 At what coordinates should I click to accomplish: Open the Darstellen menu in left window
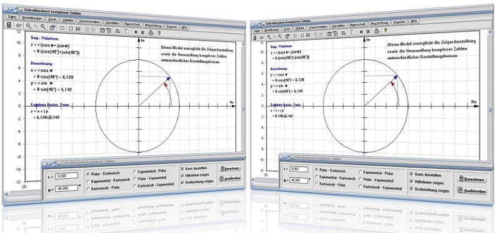[x=112, y=23]
